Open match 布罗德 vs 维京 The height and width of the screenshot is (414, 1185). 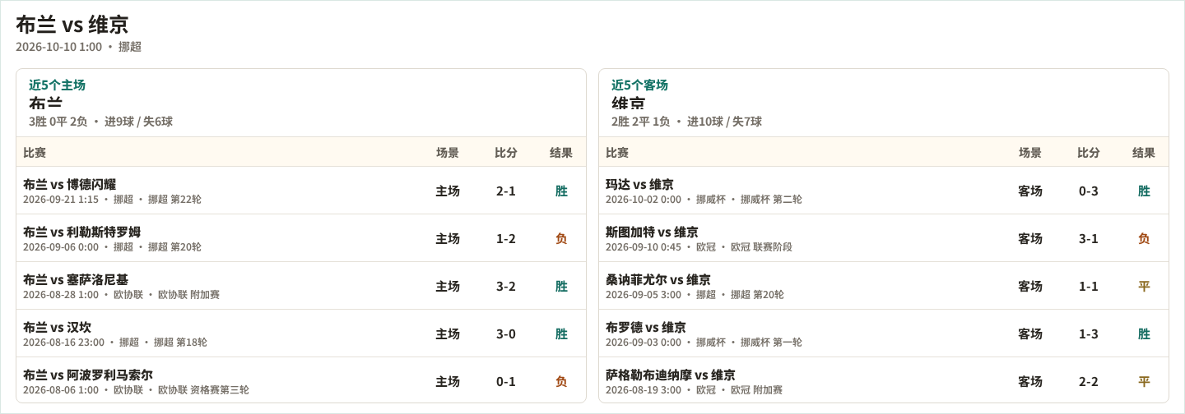click(646, 327)
